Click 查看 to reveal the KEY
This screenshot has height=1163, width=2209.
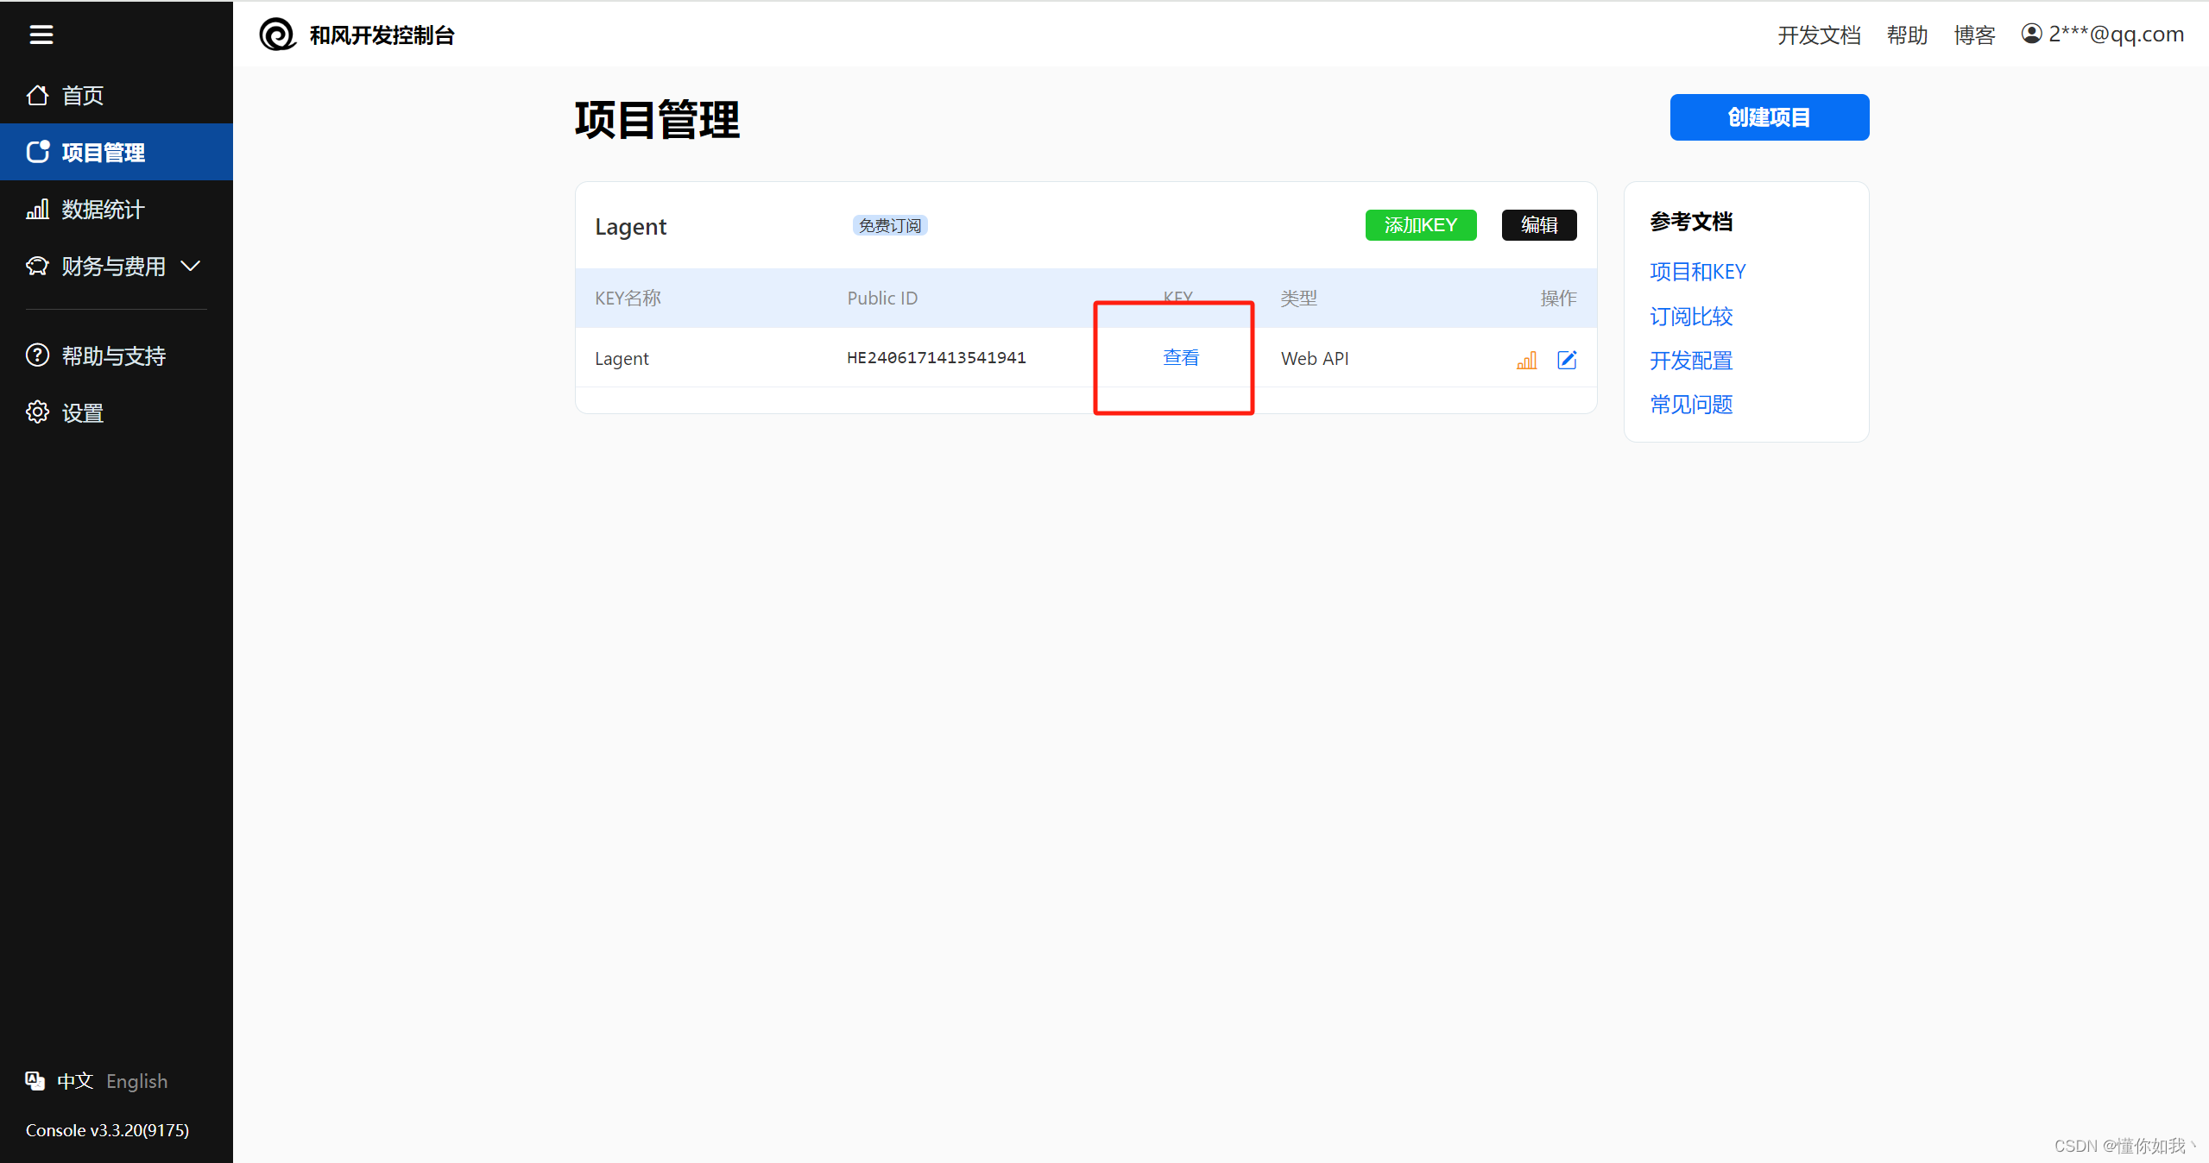coord(1180,357)
